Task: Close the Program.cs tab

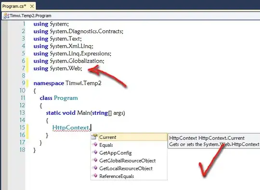Action: [x=32, y=6]
